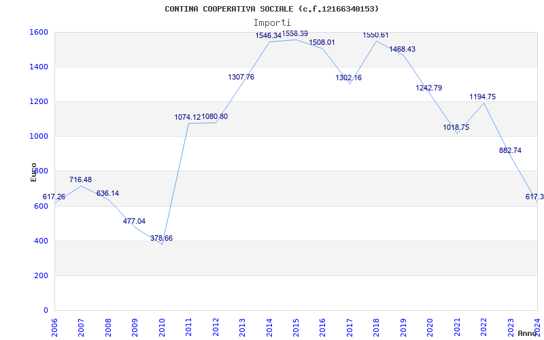
Task: Select the 1194.75 data label
Action: click(483, 97)
